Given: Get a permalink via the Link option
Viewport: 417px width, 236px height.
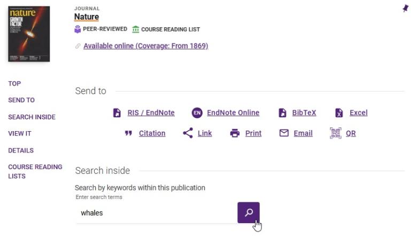Looking at the screenshot, I should (205, 133).
